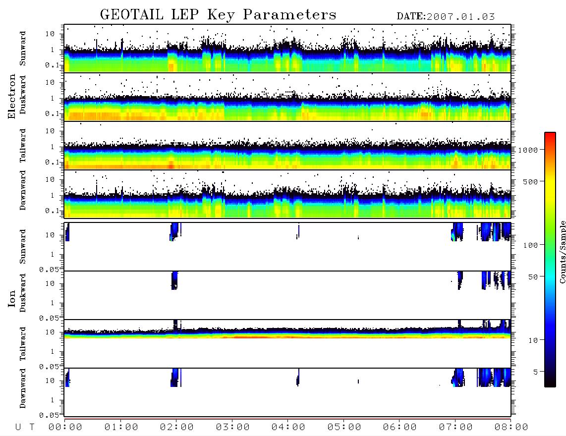
Task: Click the color bar legend
Action: coord(550,260)
